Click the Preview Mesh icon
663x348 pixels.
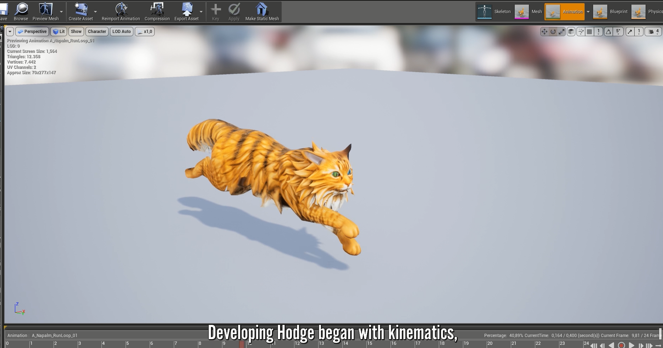(45, 12)
